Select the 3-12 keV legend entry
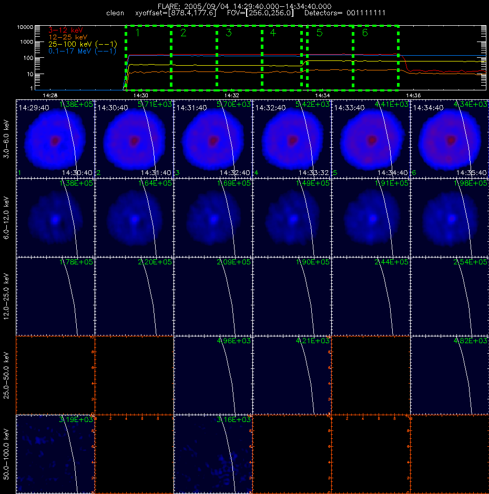Image resolution: width=489 pixels, height=494 pixels. click(66, 30)
